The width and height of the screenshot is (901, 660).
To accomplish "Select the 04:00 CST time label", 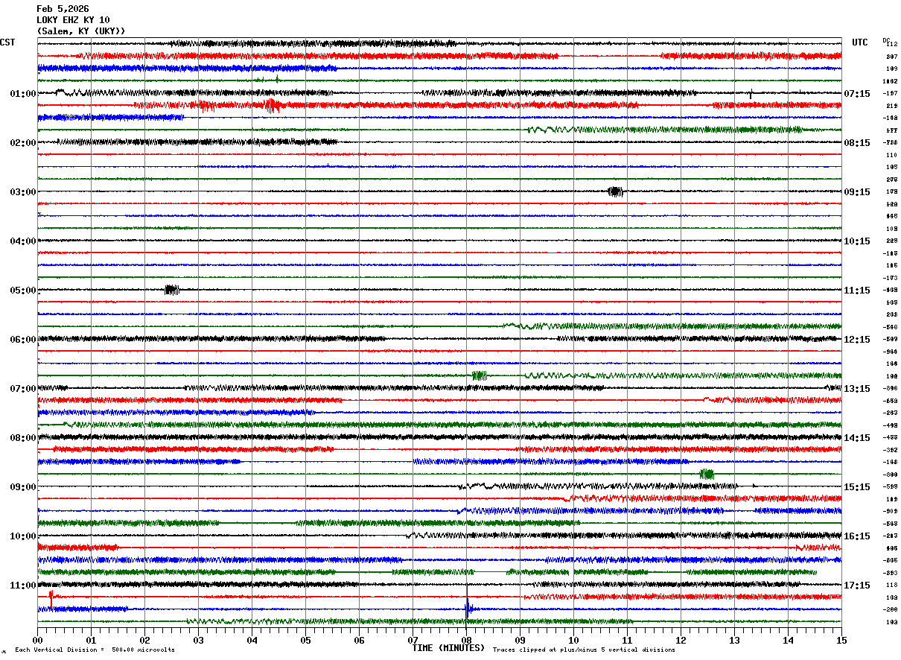I will [x=23, y=241].
